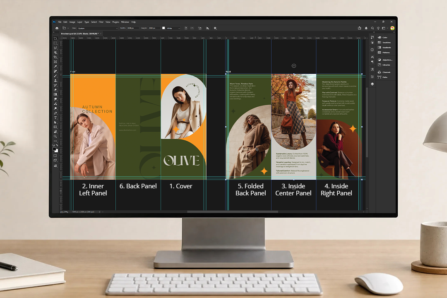Toggle Quick Mask mode
The width and height of the screenshot is (447, 298).
[x=55, y=156]
